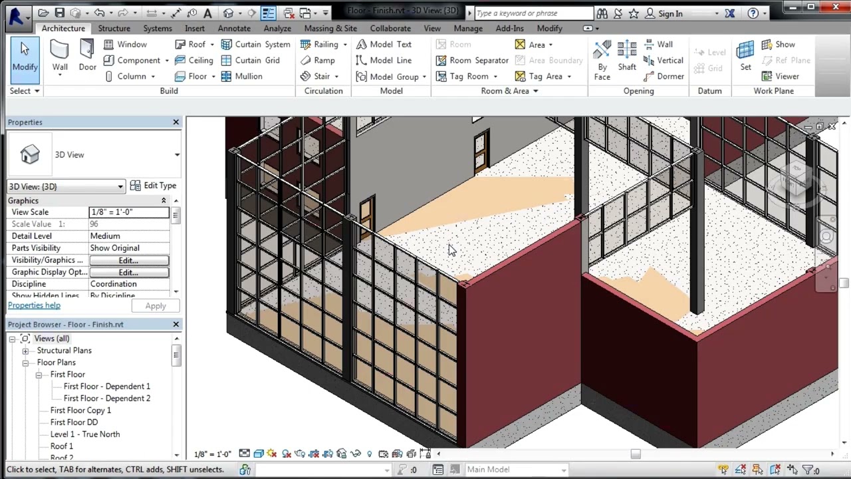Open the Properties help link
This screenshot has height=479, width=851.
point(34,305)
